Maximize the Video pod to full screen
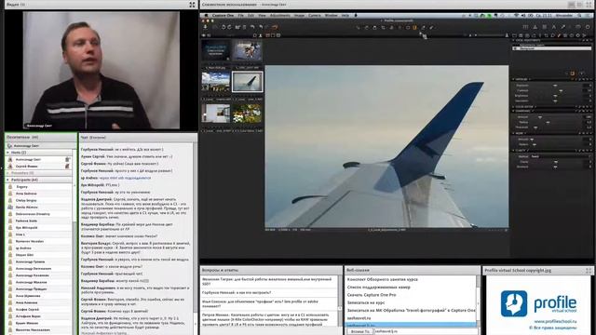 click(x=192, y=5)
